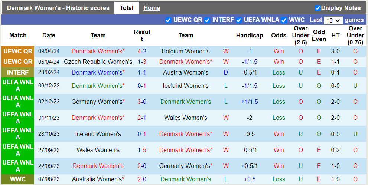
Task: Switch to the Total tab
Action: 127,8
